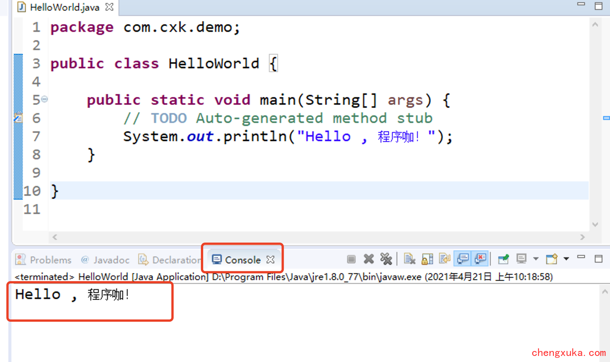Click the editor scroll up arrow
The image size is (610, 362).
coord(595,25)
